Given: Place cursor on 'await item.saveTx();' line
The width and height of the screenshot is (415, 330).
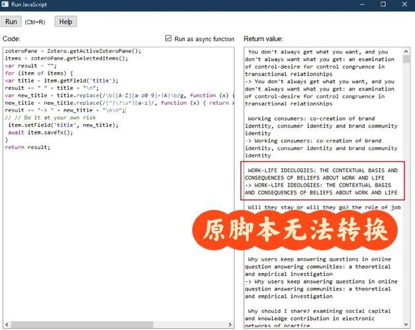Looking at the screenshot, I should coord(41,132).
